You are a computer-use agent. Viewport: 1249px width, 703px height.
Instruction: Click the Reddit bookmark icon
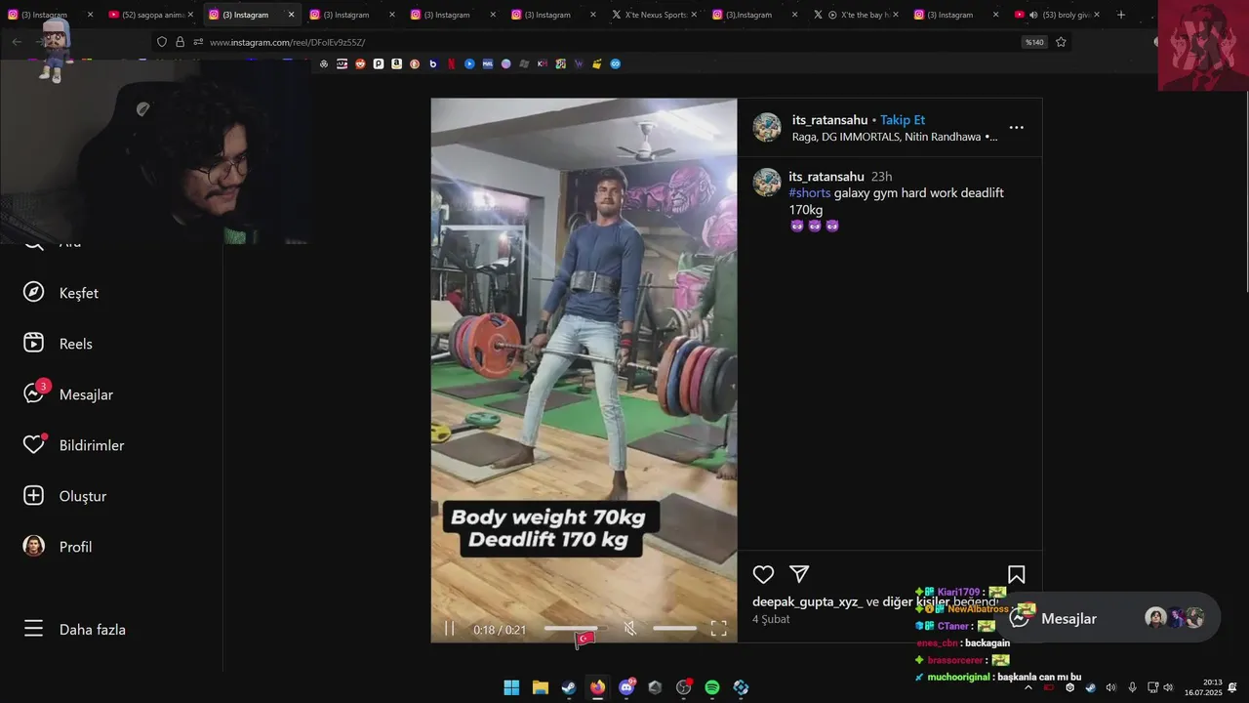point(360,63)
